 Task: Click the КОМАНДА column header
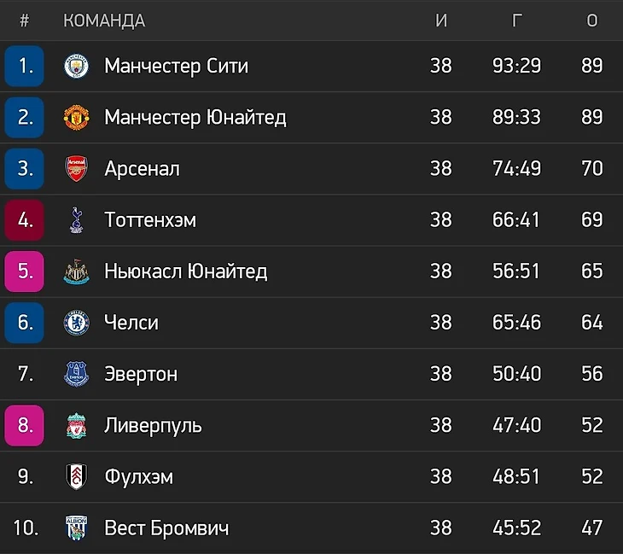coord(104,21)
